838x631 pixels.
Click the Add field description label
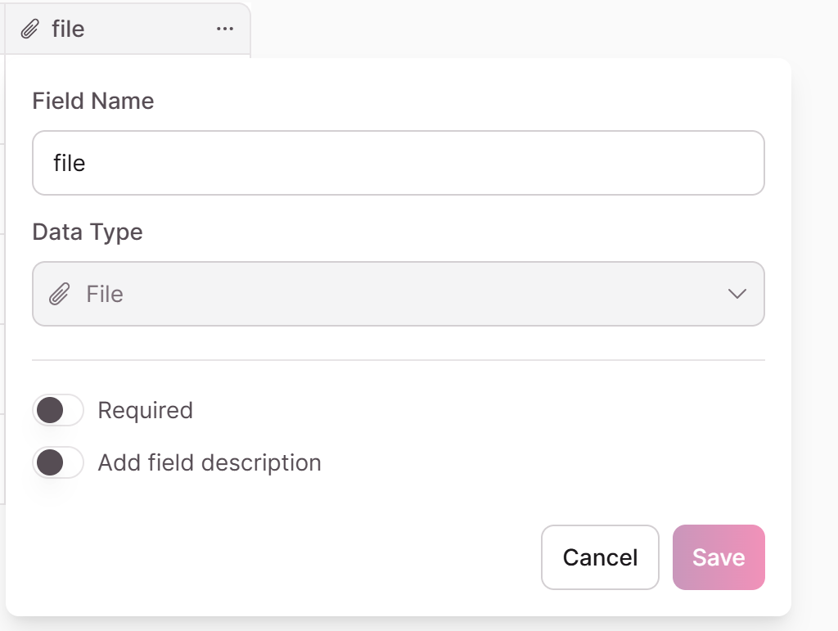pyautogui.click(x=209, y=462)
